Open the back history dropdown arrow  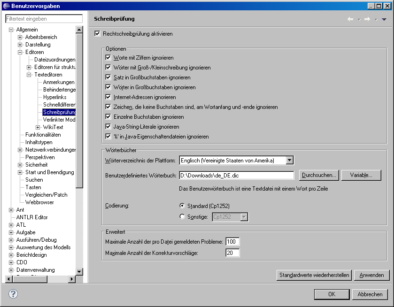[x=359, y=20]
